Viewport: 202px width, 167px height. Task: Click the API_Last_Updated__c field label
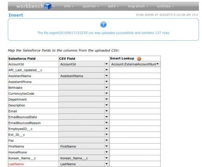(25, 70)
